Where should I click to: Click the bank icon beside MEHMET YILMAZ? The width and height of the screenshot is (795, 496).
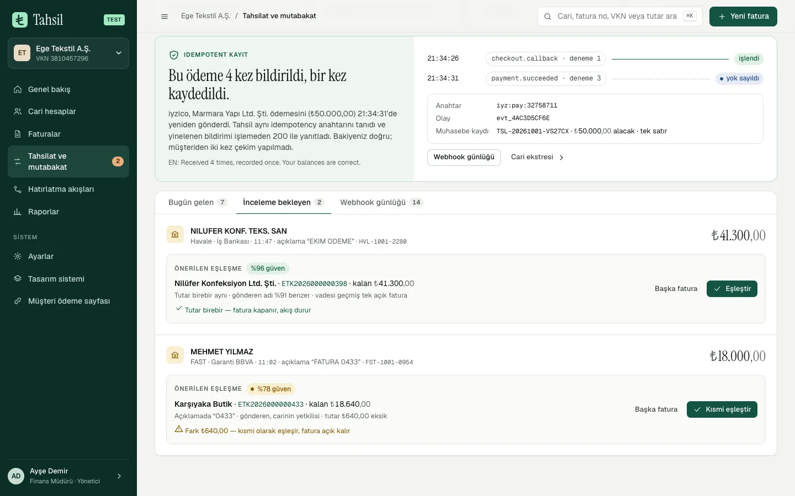tap(175, 355)
